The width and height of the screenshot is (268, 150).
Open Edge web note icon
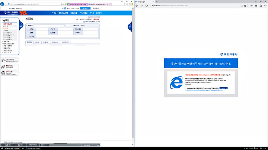[x=256, y=6]
